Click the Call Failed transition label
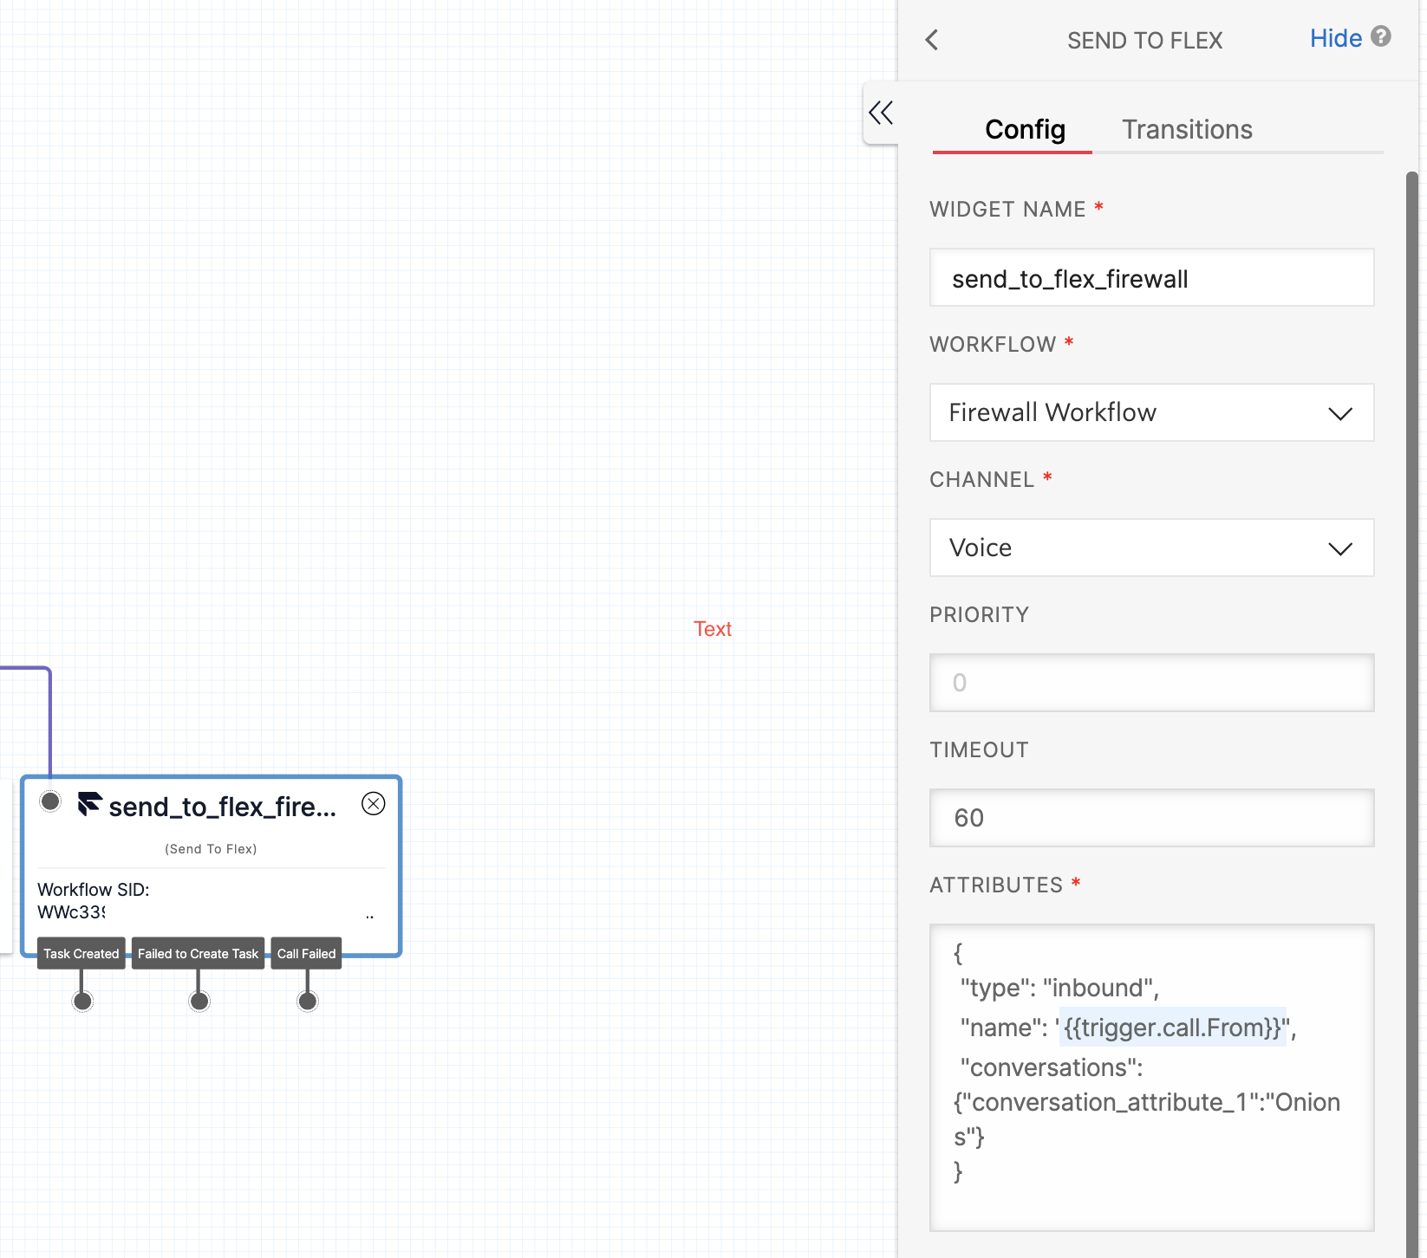 pos(306,953)
